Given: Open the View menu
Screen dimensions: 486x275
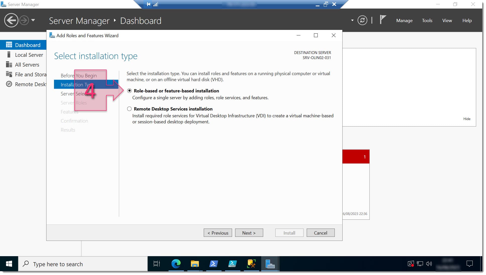Looking at the screenshot, I should [447, 21].
